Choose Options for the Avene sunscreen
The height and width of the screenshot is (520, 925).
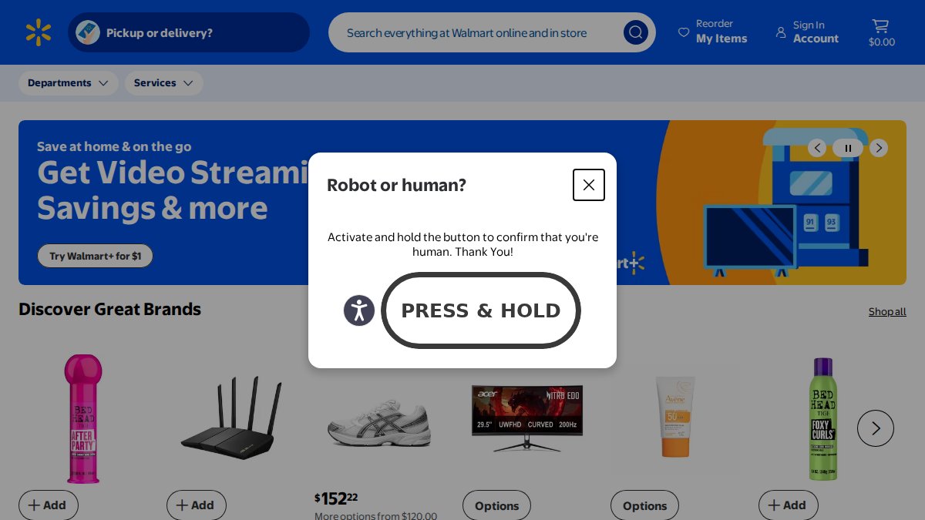pyautogui.click(x=644, y=505)
